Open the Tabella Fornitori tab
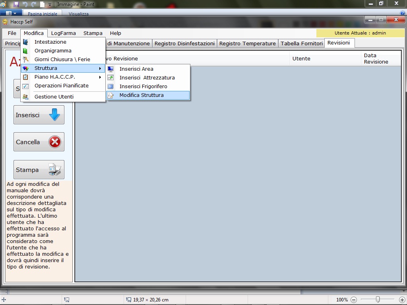The width and height of the screenshot is (407, 305). [301, 44]
